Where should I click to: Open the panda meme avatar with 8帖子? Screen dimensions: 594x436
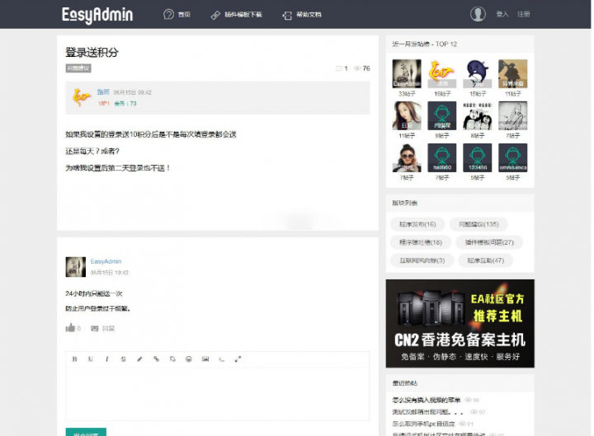(x=478, y=115)
